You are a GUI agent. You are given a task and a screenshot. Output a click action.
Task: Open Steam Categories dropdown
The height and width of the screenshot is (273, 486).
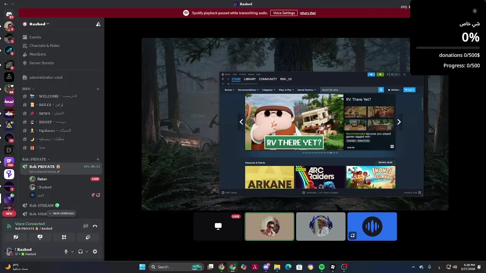pyautogui.click(x=268, y=90)
